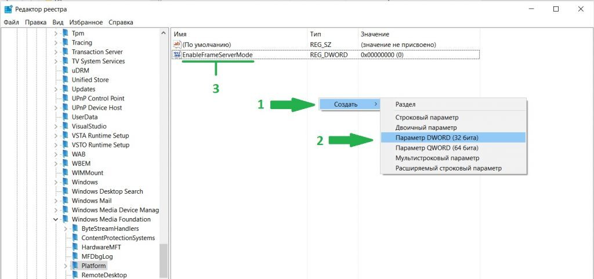Click the Windows Media Foundation folder icon
This screenshot has height=279, width=594.
(66, 219)
